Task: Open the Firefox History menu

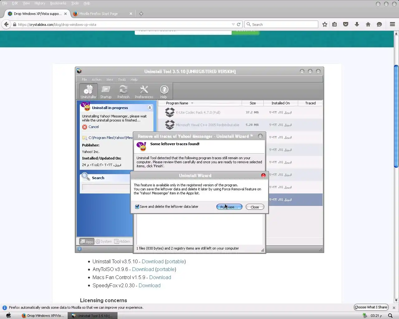Action: [x=40, y=3]
